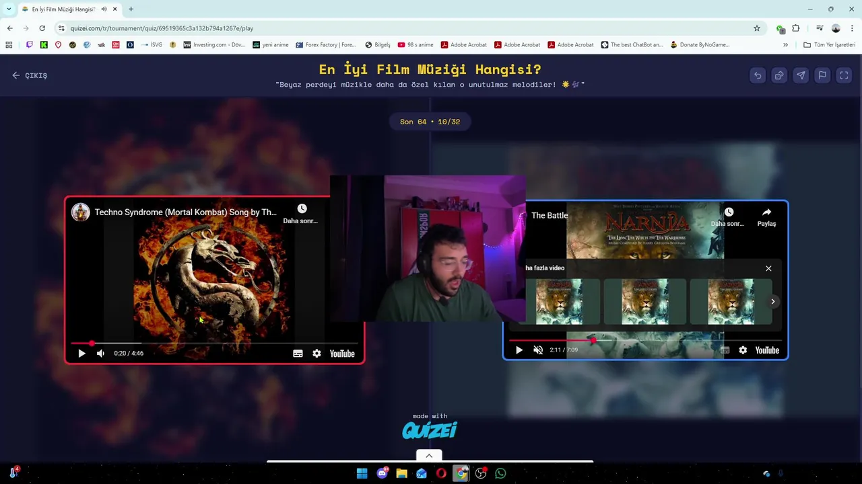
Task: Expand hidden bookmarks with double chevron
Action: click(785, 45)
